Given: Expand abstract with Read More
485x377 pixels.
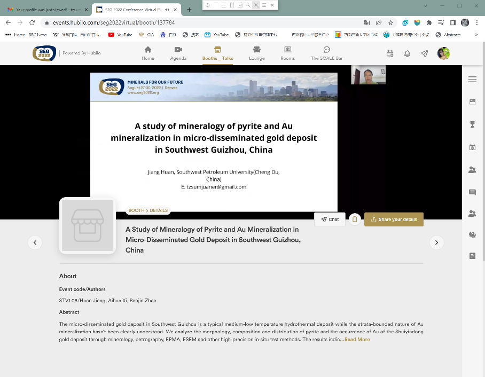Looking at the screenshot, I should click(357, 340).
